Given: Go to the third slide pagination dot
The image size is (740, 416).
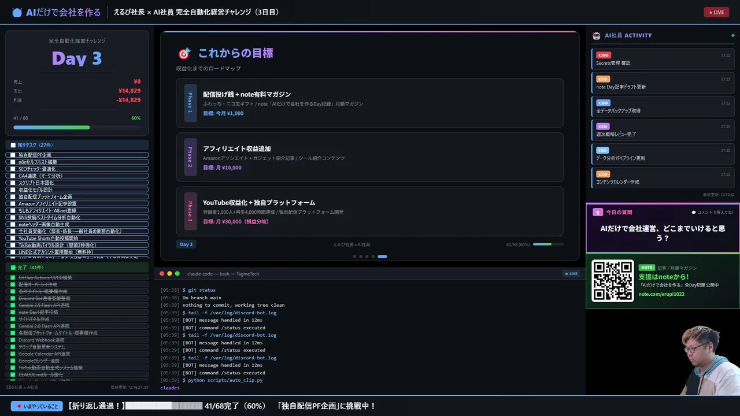Looking at the screenshot, I should [367, 256].
